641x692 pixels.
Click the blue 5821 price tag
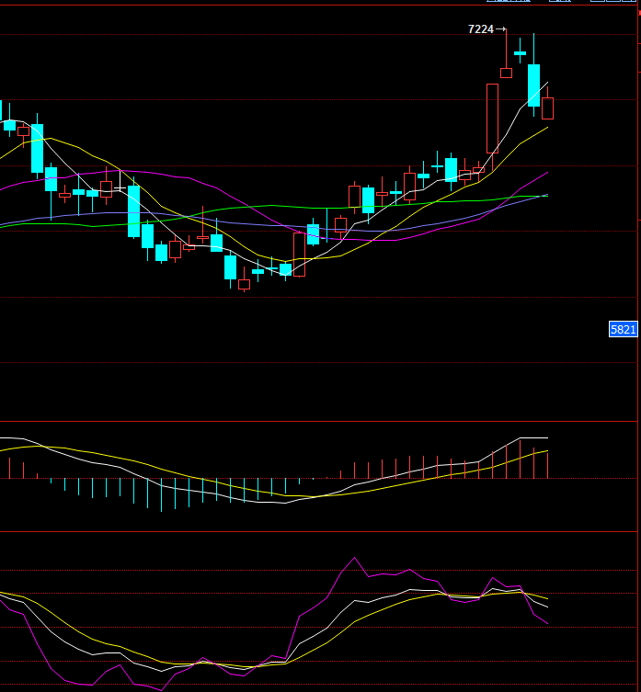623,329
